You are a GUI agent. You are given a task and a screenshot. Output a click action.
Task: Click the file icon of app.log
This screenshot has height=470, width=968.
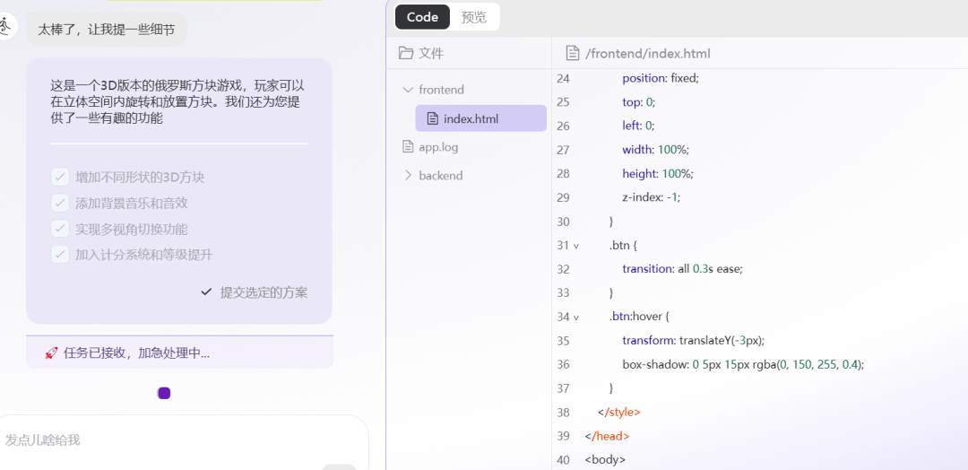point(408,147)
